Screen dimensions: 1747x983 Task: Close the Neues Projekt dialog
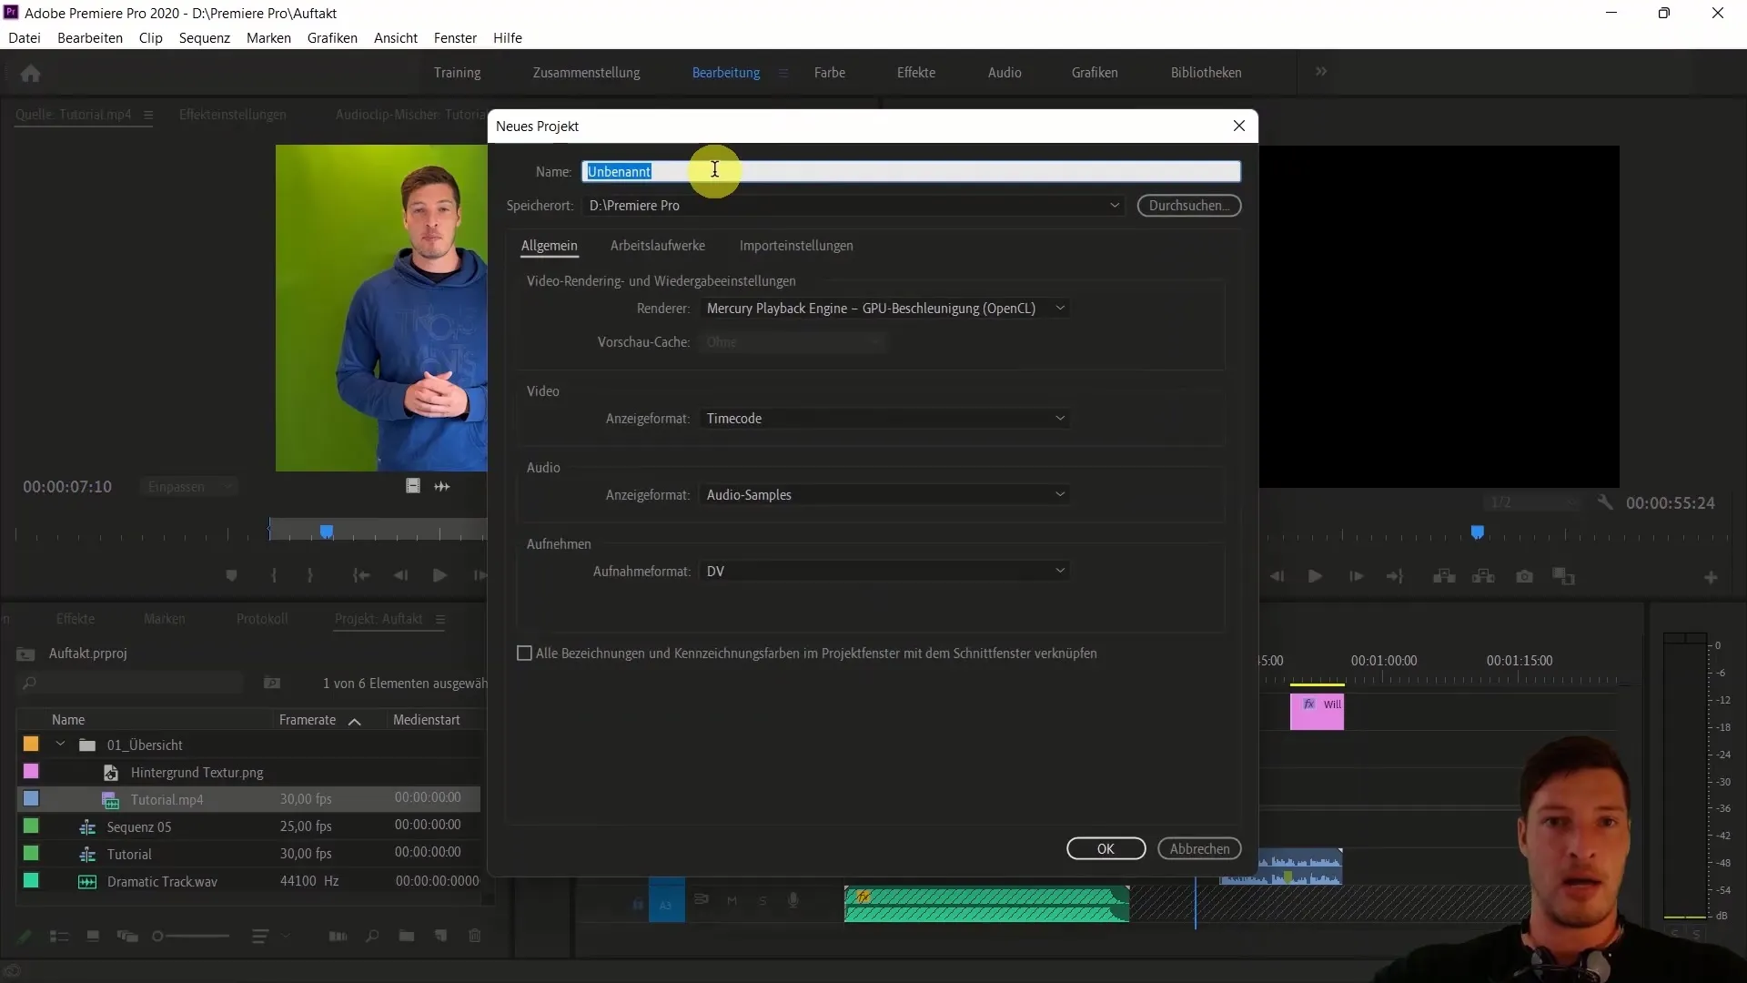(x=1239, y=126)
